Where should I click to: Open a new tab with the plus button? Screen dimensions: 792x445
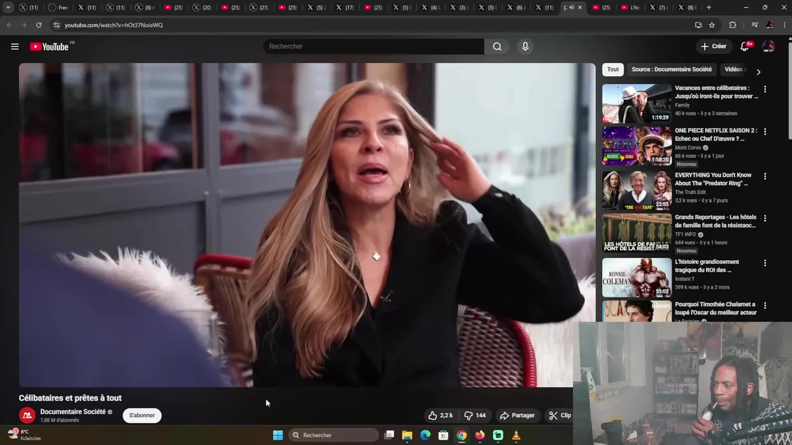coord(708,7)
